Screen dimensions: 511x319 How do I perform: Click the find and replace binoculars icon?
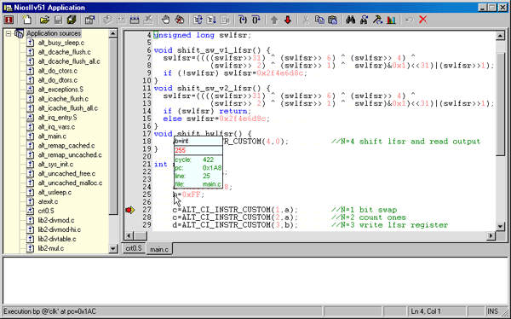[x=364, y=20]
